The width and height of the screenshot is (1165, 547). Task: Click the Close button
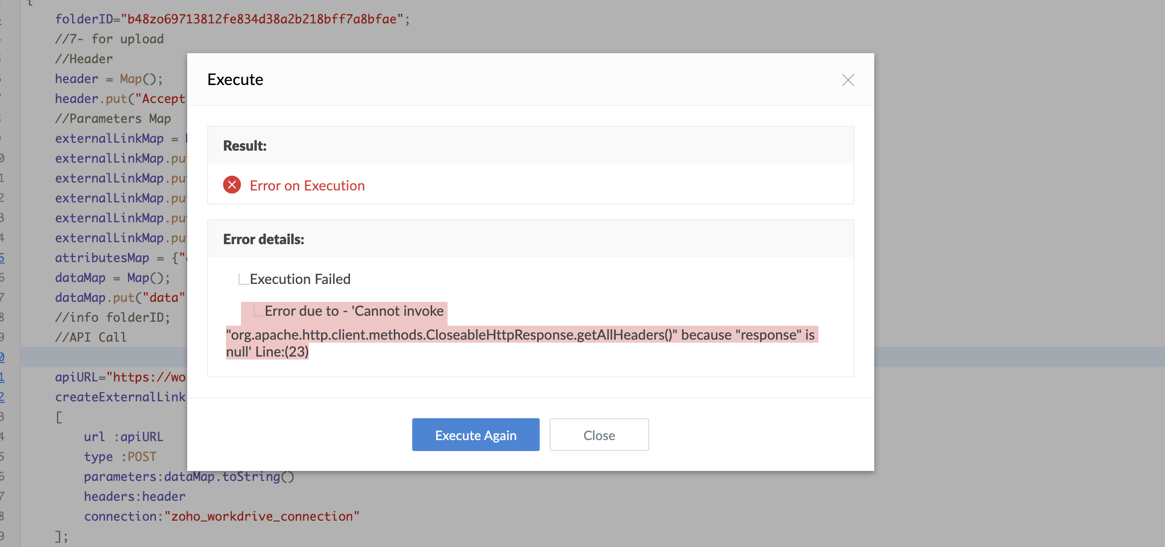point(599,435)
